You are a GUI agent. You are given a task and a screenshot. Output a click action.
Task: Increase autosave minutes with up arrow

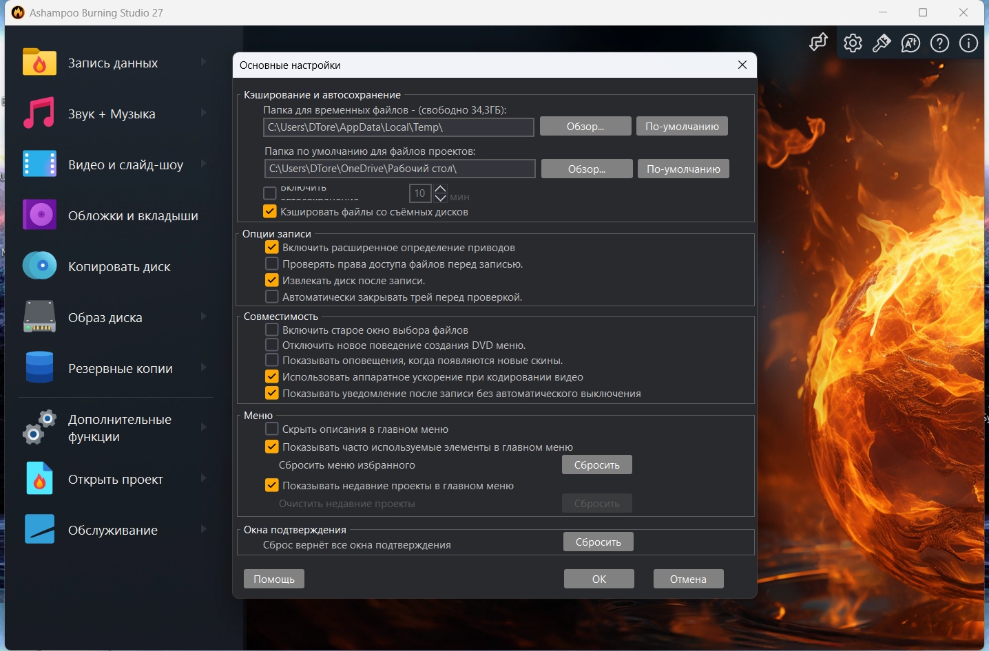(441, 189)
